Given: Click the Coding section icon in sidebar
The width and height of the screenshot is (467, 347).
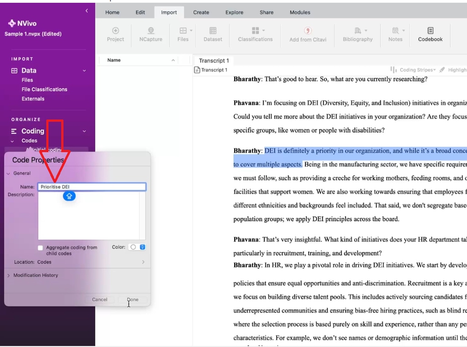Looking at the screenshot, I should tap(14, 131).
